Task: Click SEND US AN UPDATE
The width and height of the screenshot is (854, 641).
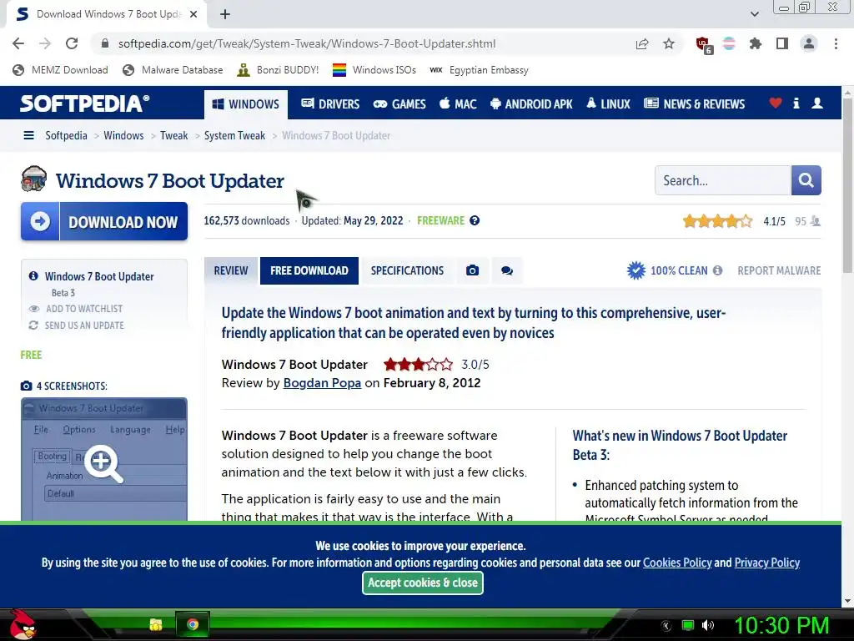Action: (x=76, y=326)
